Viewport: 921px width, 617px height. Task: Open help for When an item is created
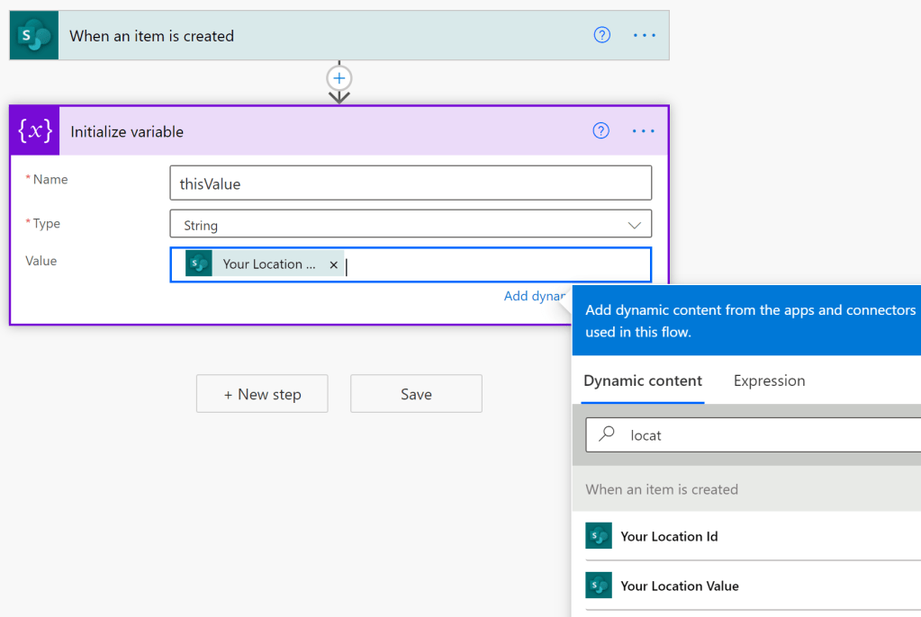tap(602, 35)
